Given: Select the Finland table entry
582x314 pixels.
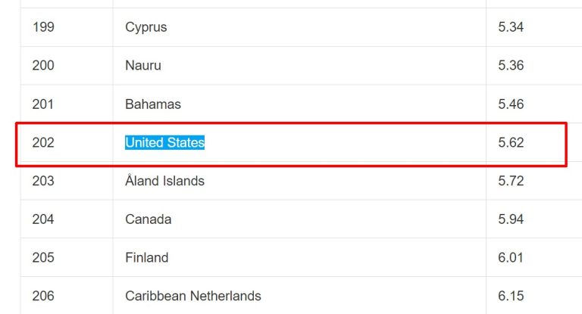Looking at the screenshot, I should click(146, 257).
